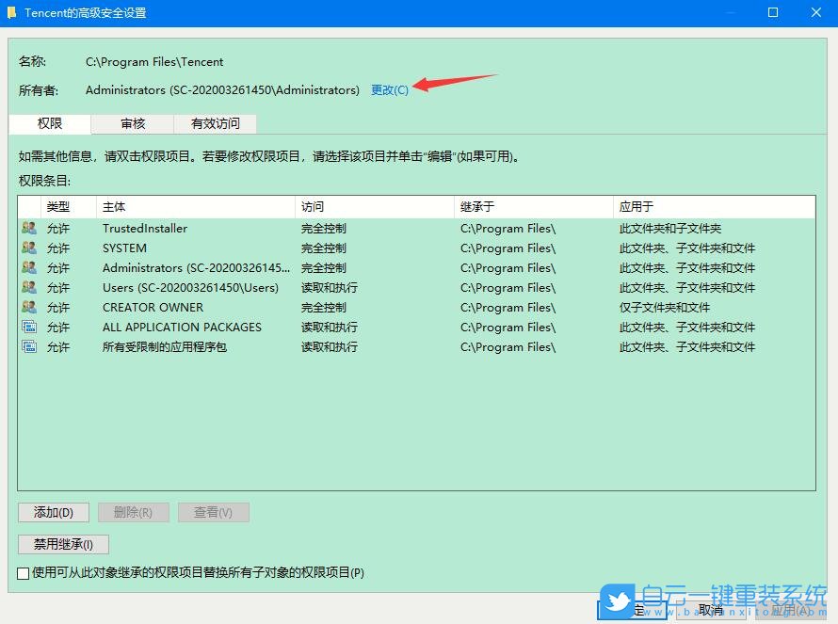838x624 pixels.
Task: Click the TrustedInstaller user group icon
Action: tap(28, 228)
